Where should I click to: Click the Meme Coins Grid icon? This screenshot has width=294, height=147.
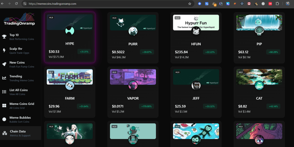coord(4,105)
